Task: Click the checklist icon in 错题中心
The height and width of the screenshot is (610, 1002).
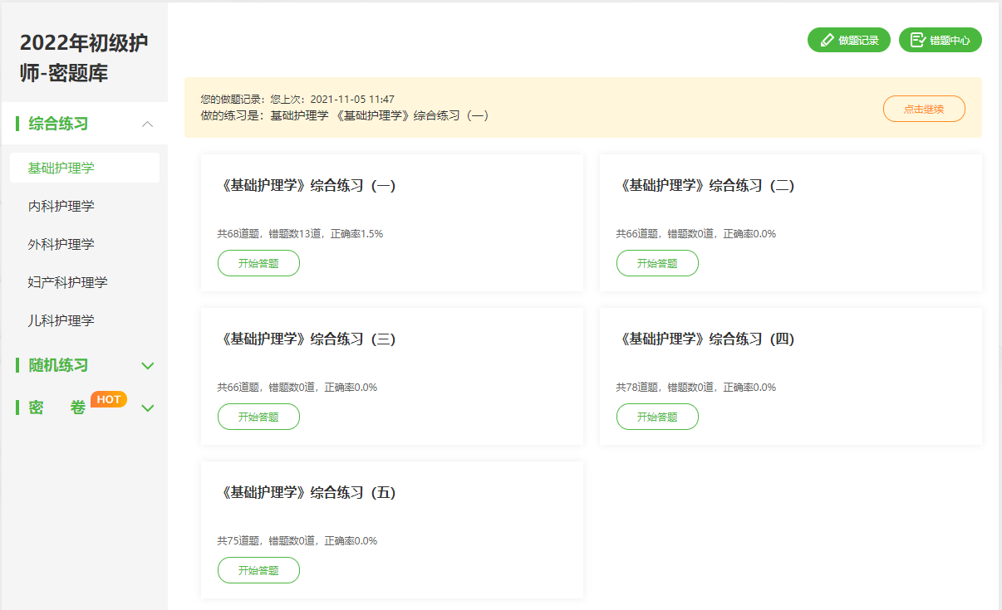Action: click(917, 41)
